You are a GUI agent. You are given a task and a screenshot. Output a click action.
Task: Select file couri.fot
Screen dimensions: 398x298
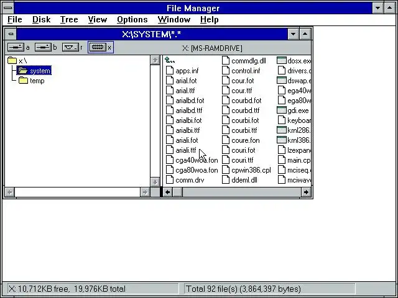point(239,150)
